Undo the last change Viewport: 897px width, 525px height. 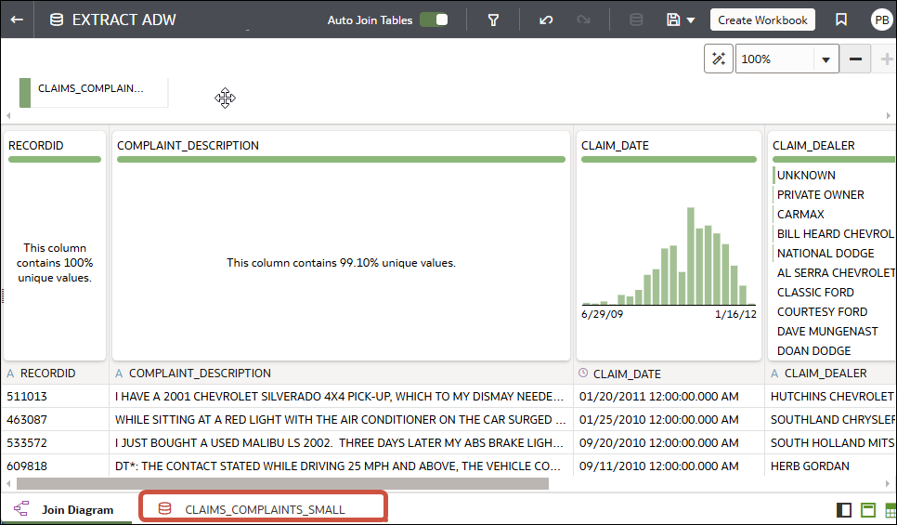click(546, 20)
